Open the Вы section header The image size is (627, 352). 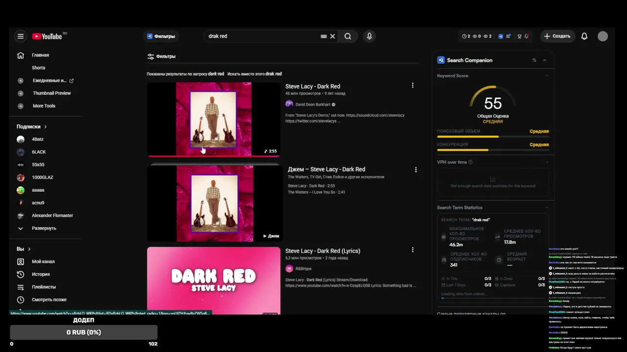(x=24, y=249)
